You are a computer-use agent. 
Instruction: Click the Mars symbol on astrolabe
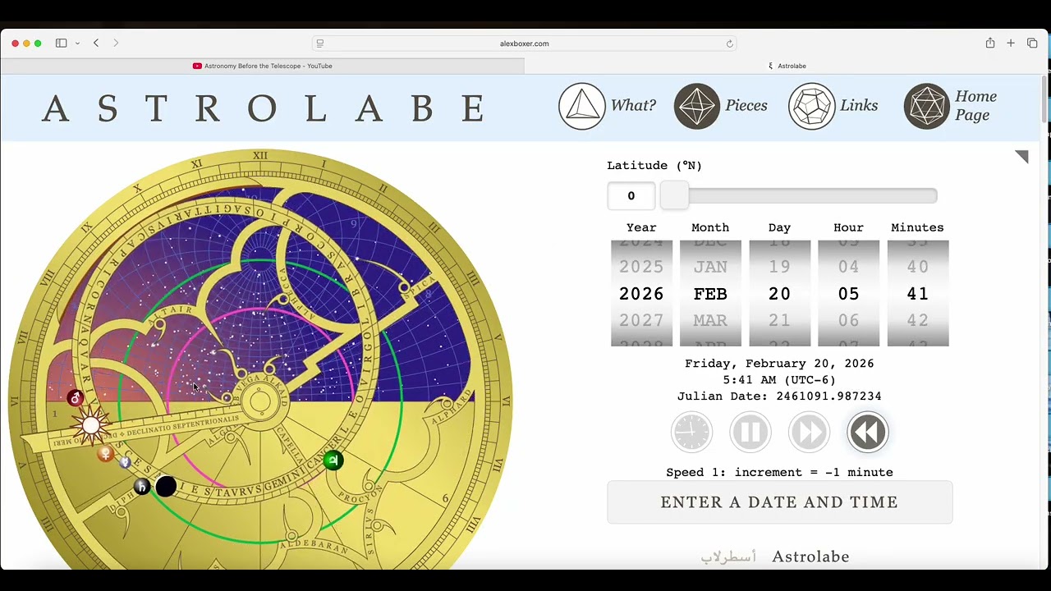pos(76,398)
